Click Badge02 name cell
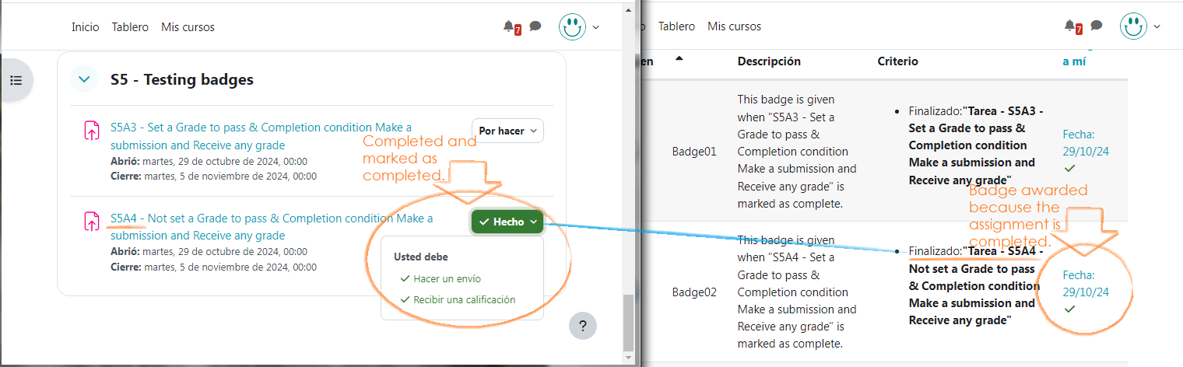1183x367 pixels. tap(694, 292)
